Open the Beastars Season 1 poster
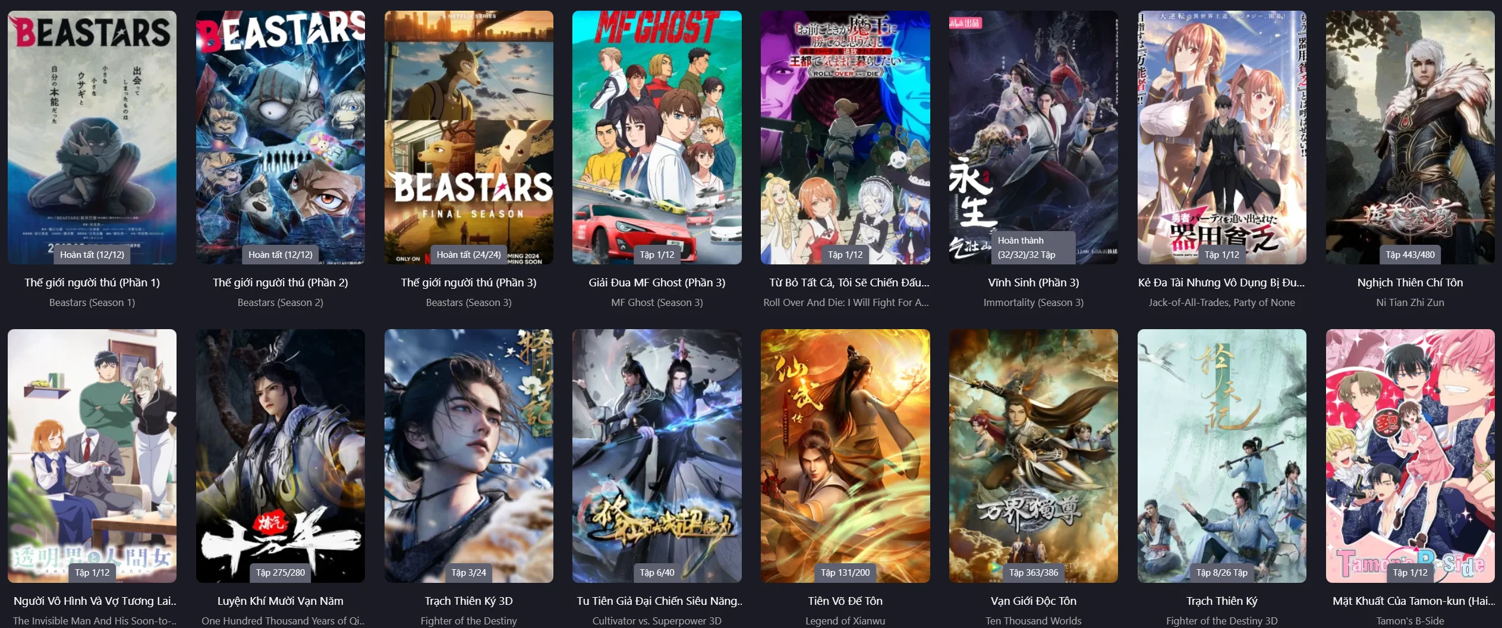The width and height of the screenshot is (1502, 628). pyautogui.click(x=92, y=137)
